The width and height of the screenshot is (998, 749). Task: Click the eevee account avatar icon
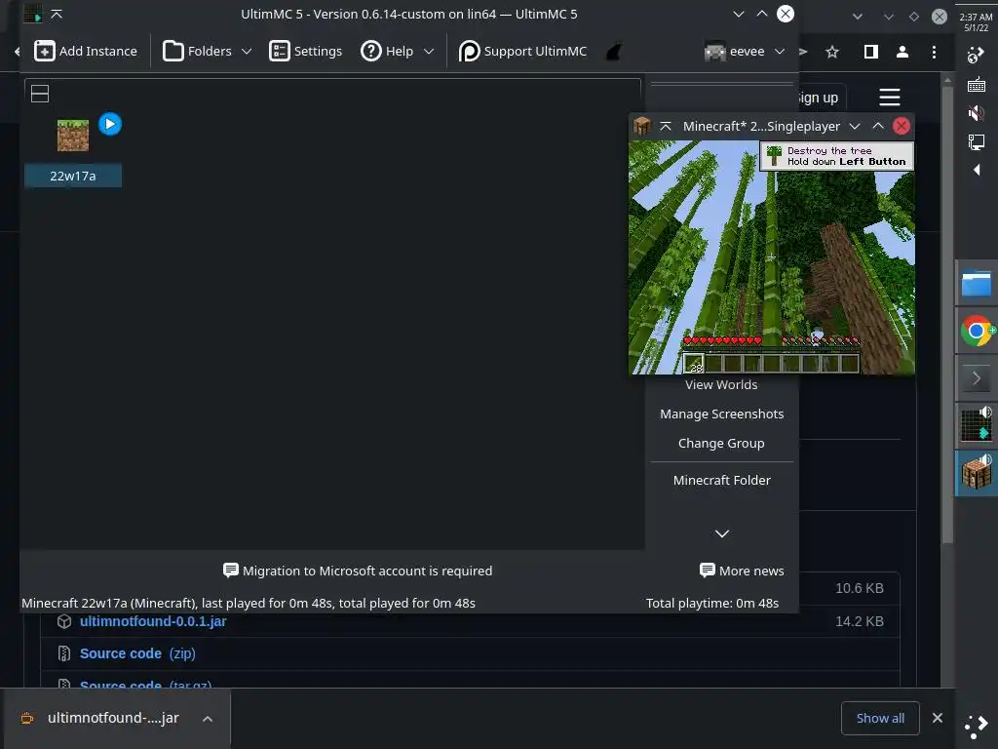pyautogui.click(x=714, y=52)
